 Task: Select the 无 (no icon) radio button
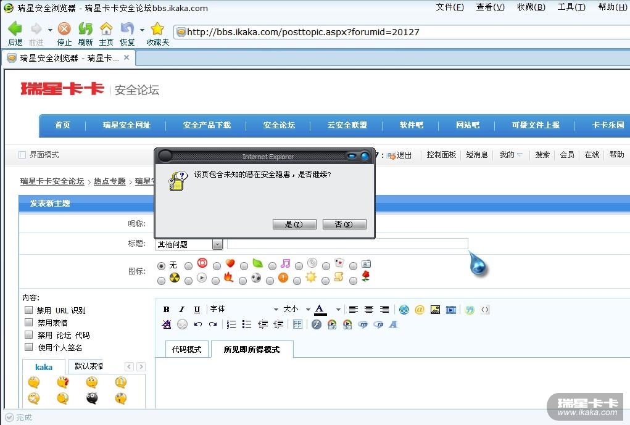161,266
